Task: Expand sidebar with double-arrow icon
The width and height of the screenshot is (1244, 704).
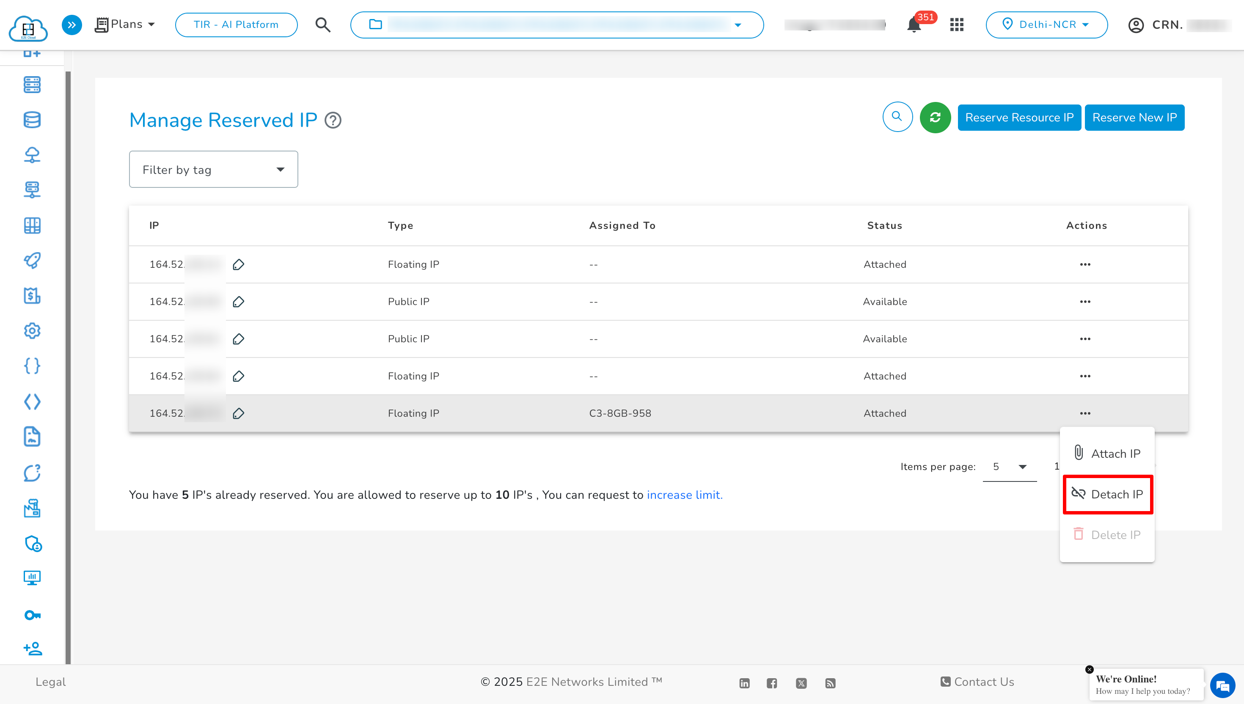Action: coord(72,25)
